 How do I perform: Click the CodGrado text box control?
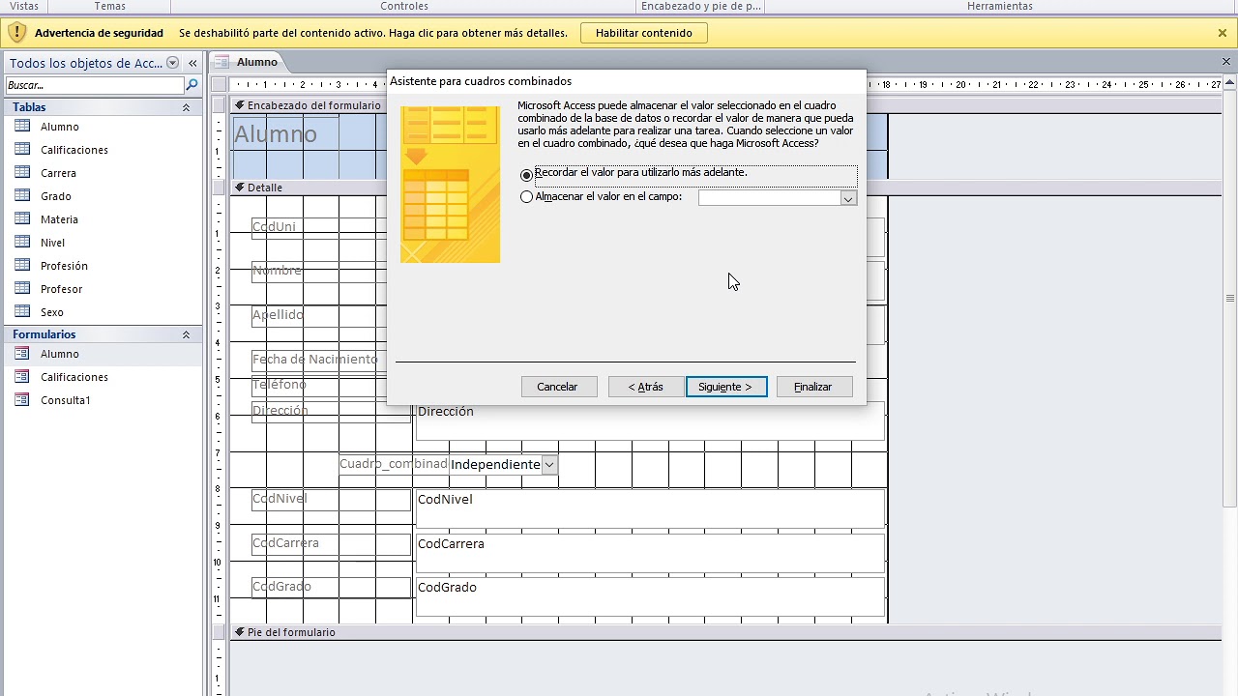pyautogui.click(x=650, y=596)
